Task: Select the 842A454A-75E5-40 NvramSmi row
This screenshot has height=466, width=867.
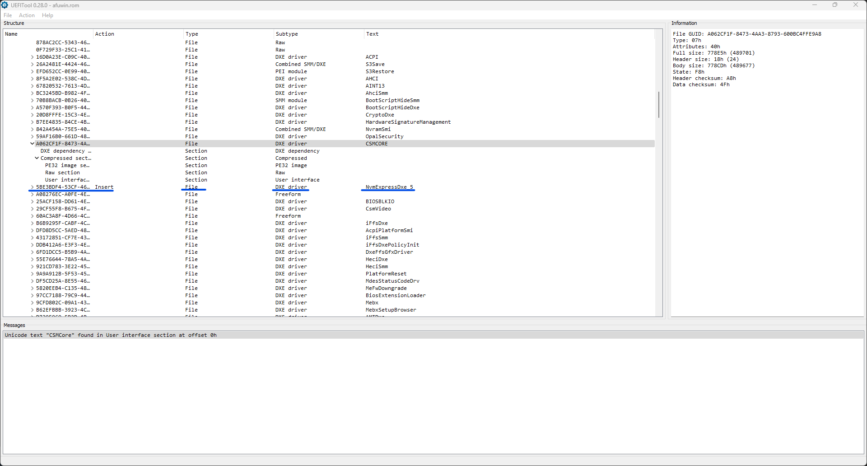Action: click(329, 129)
